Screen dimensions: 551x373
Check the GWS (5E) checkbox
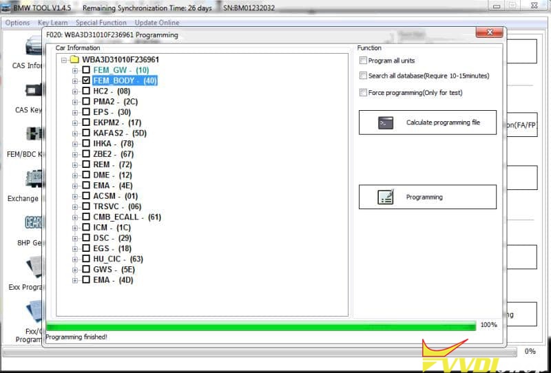[x=86, y=269]
